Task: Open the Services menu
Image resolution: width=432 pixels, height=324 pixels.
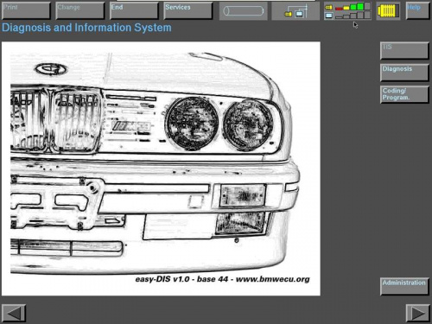Action: coord(188,11)
